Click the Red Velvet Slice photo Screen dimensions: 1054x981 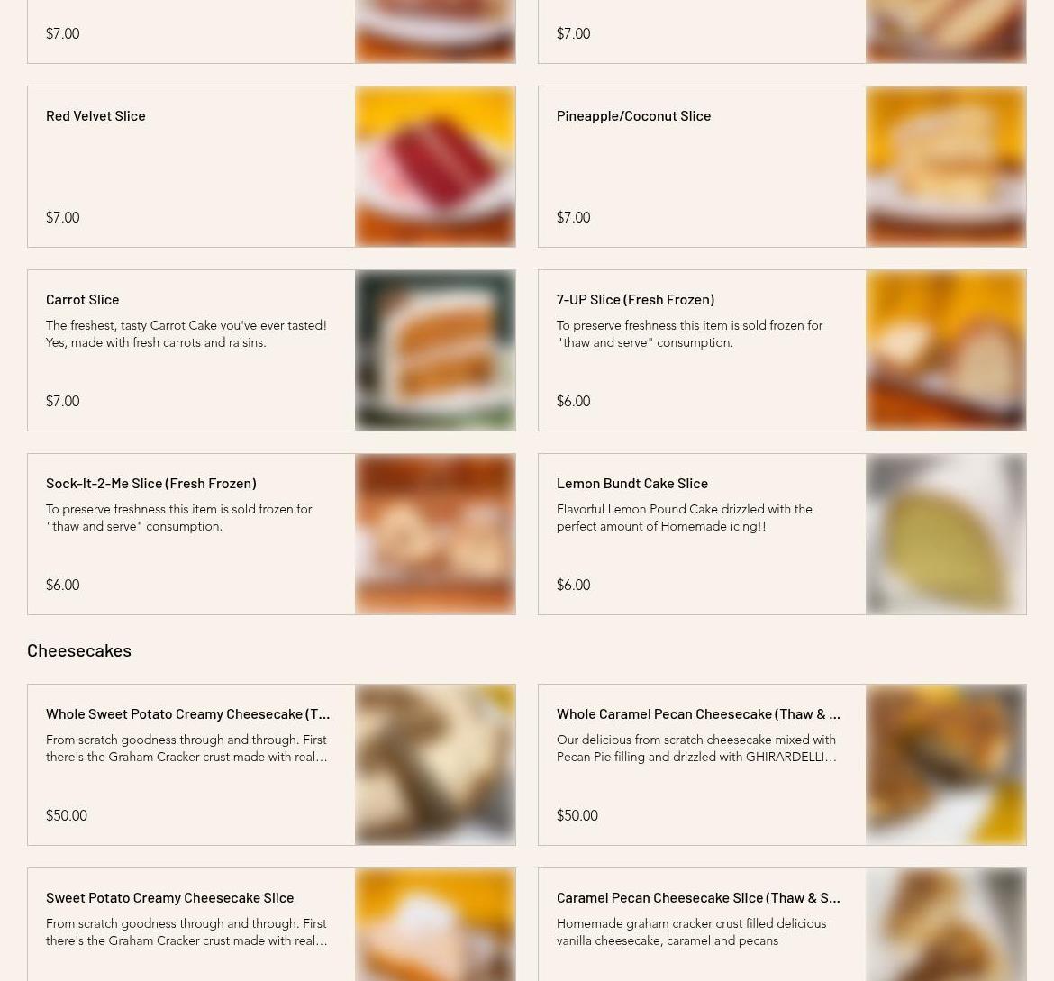pyautogui.click(x=435, y=167)
